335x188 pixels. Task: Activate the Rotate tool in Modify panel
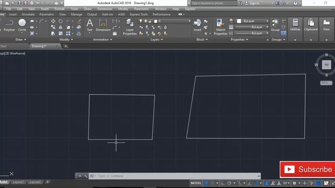[61, 21]
